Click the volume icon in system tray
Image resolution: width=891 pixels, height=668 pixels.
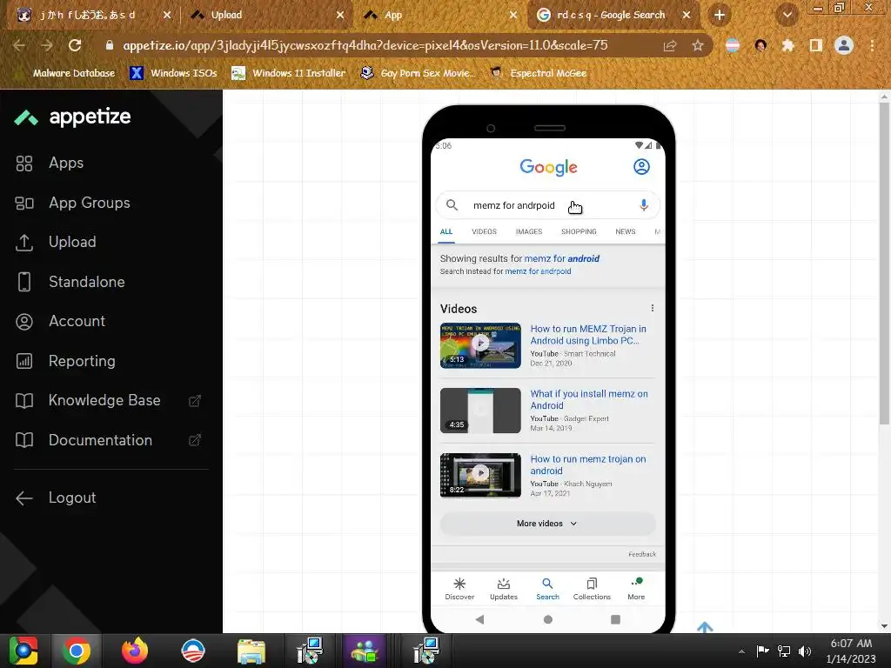805,651
